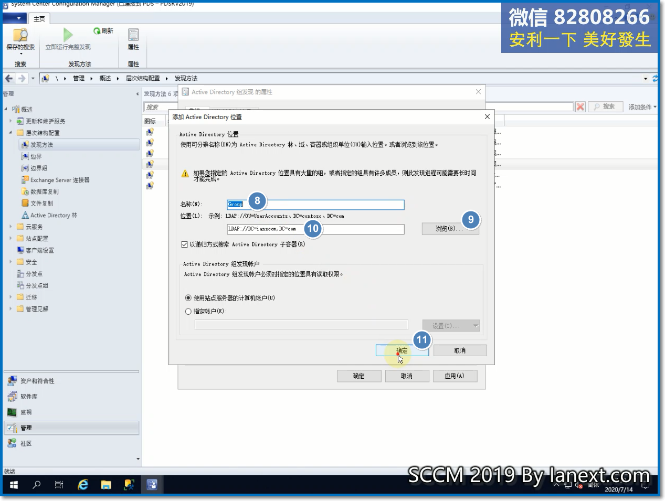Screen dimensions: 665x501
Task: Click 应用 in the 组发现 properties window
Action: pyautogui.click(x=455, y=376)
